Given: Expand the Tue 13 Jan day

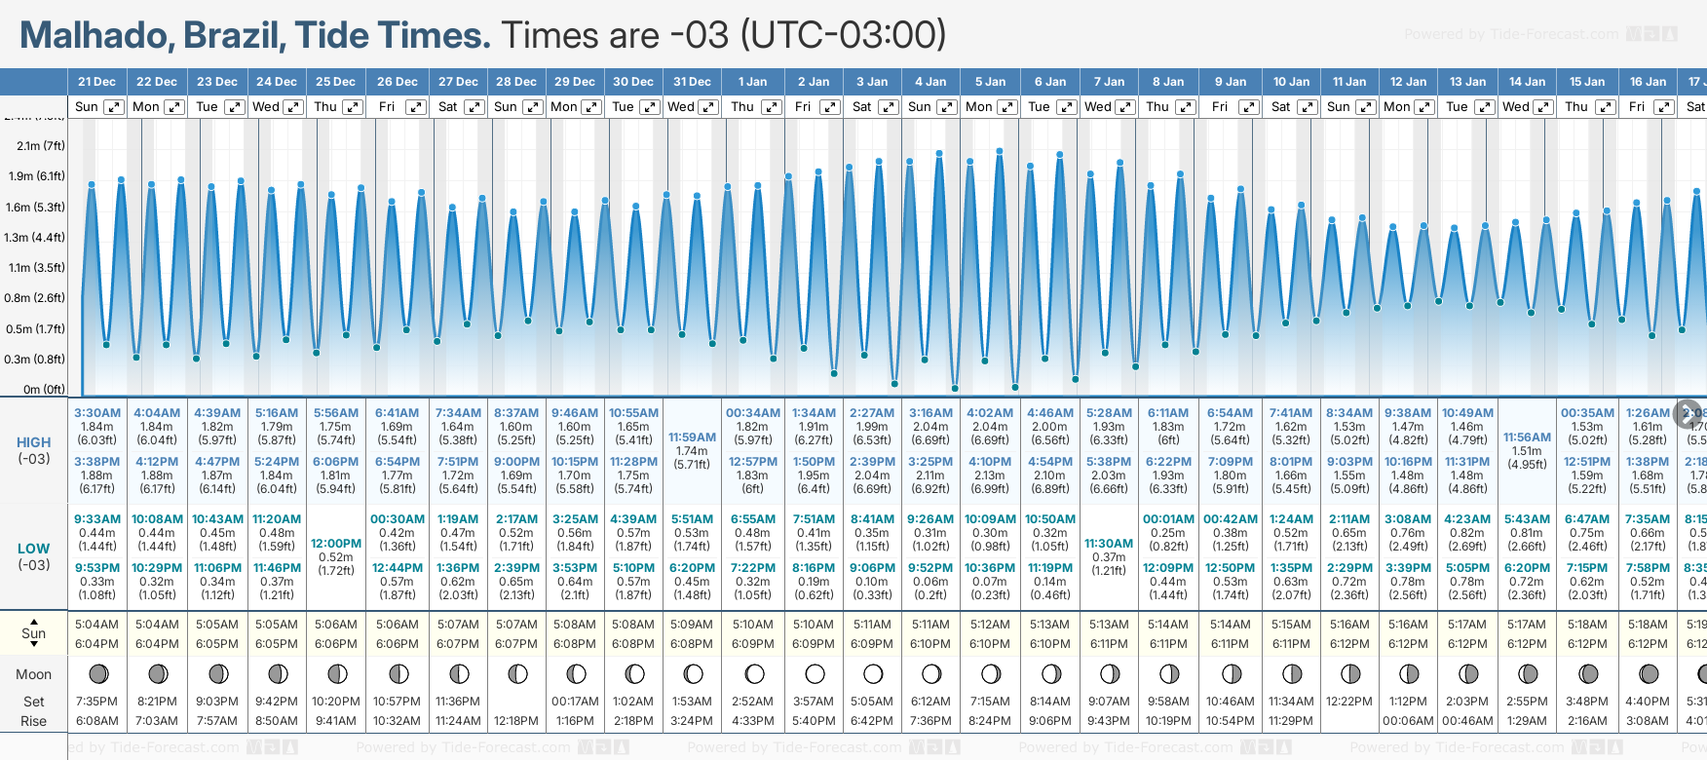Looking at the screenshot, I should tap(1485, 107).
